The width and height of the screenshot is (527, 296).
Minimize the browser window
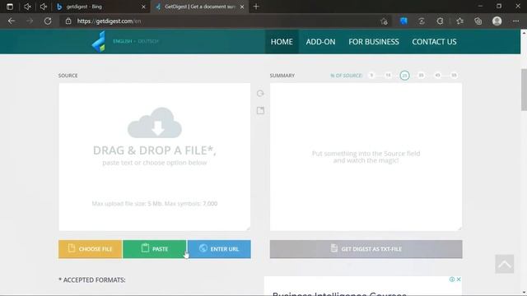point(480,7)
